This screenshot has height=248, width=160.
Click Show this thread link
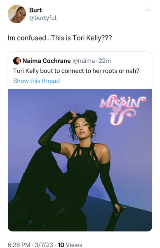point(36,81)
